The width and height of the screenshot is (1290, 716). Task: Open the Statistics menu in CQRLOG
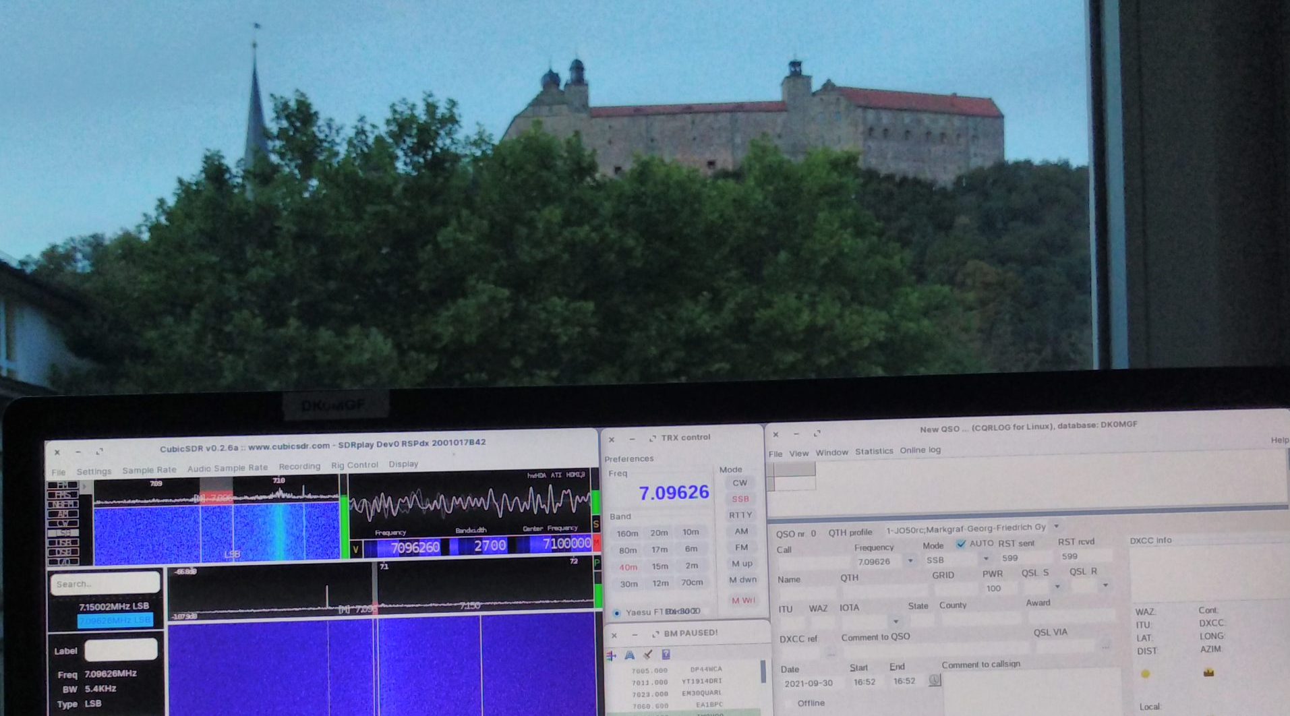[873, 452]
